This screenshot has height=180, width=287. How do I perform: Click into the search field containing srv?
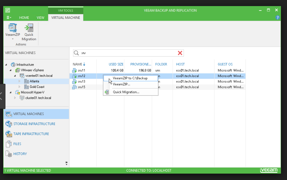(128, 53)
